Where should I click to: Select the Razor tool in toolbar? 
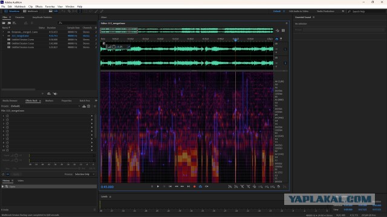tap(69, 11)
